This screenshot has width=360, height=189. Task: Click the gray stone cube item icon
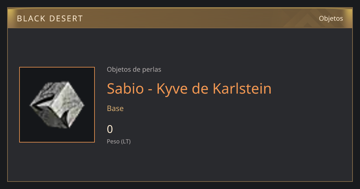pos(57,105)
